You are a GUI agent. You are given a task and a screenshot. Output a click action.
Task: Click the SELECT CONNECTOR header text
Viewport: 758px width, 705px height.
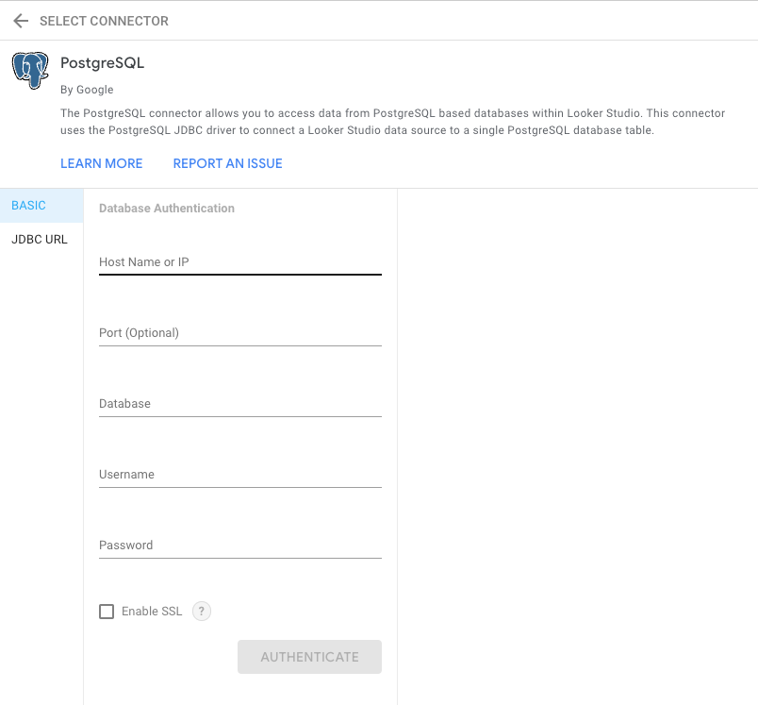point(104,21)
